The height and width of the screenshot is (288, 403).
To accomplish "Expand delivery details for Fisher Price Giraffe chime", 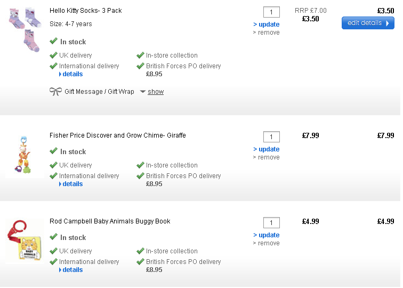I will point(72,184).
